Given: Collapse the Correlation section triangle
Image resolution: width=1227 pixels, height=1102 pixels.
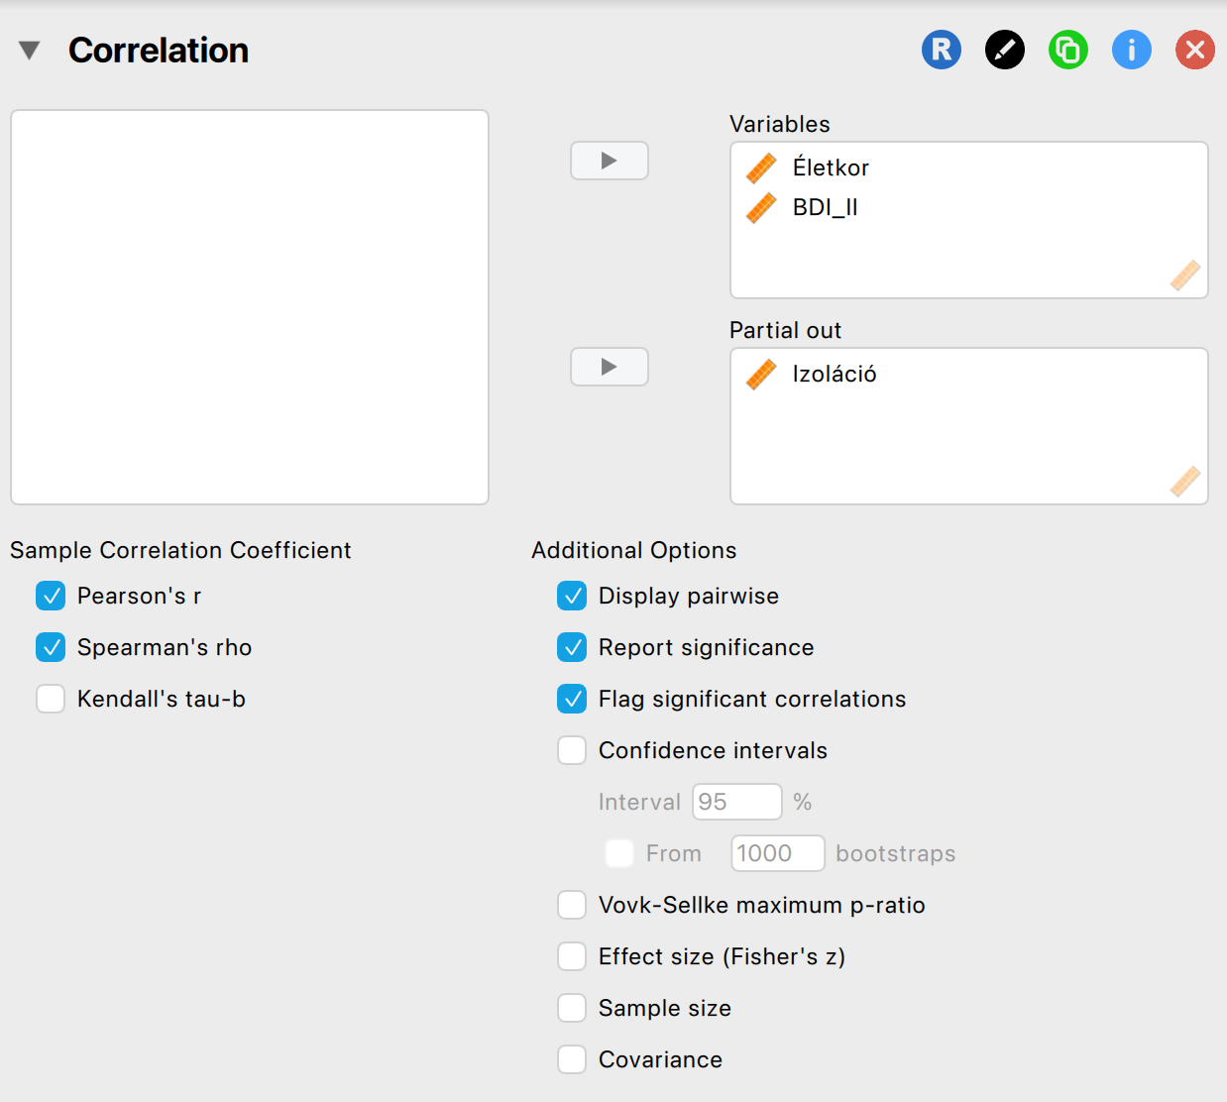Looking at the screenshot, I should point(30,51).
